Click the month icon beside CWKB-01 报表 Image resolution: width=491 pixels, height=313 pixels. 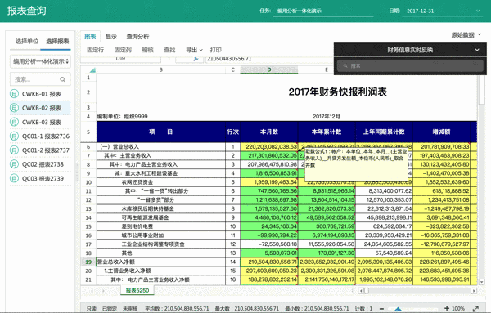click(x=14, y=93)
